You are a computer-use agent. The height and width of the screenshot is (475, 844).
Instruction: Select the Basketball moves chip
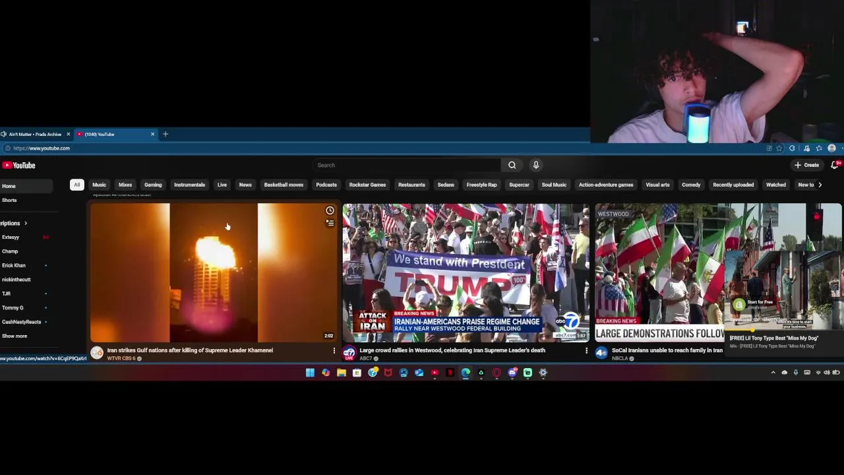coord(284,185)
